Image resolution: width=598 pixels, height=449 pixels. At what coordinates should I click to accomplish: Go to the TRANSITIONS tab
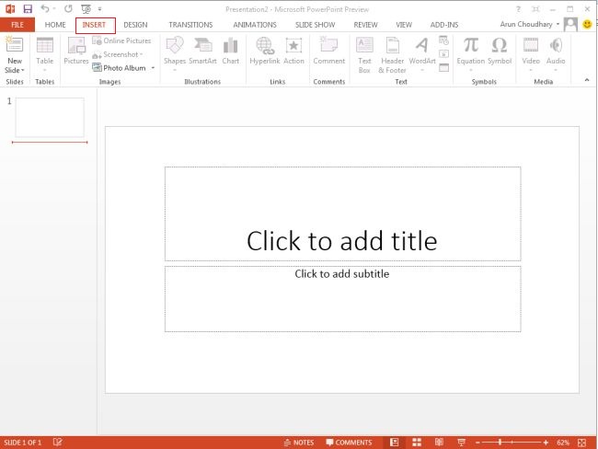190,25
